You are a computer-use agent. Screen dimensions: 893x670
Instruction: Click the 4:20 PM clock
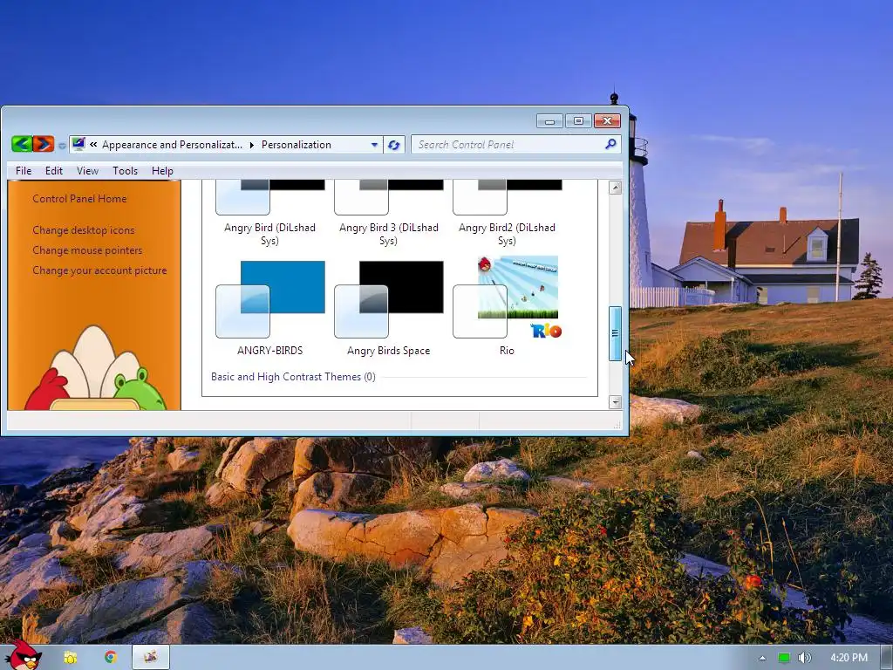[x=849, y=658]
